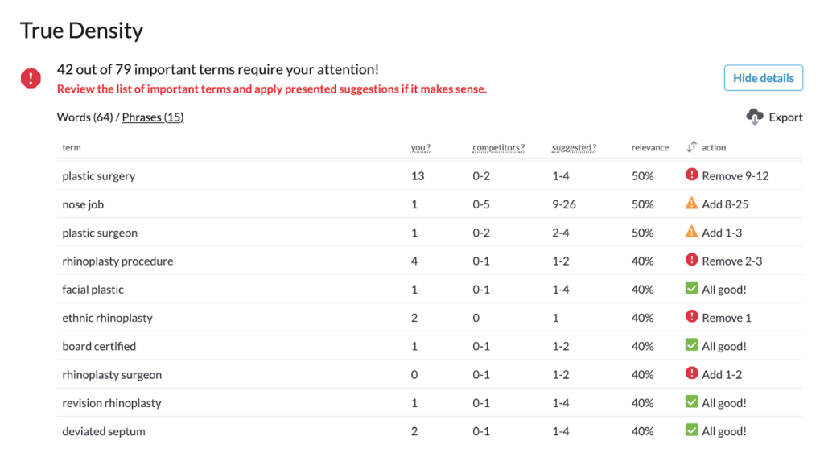824x457 pixels.
Task: Click the red icon for ethnic rhinoplasty row
Action: pos(691,316)
